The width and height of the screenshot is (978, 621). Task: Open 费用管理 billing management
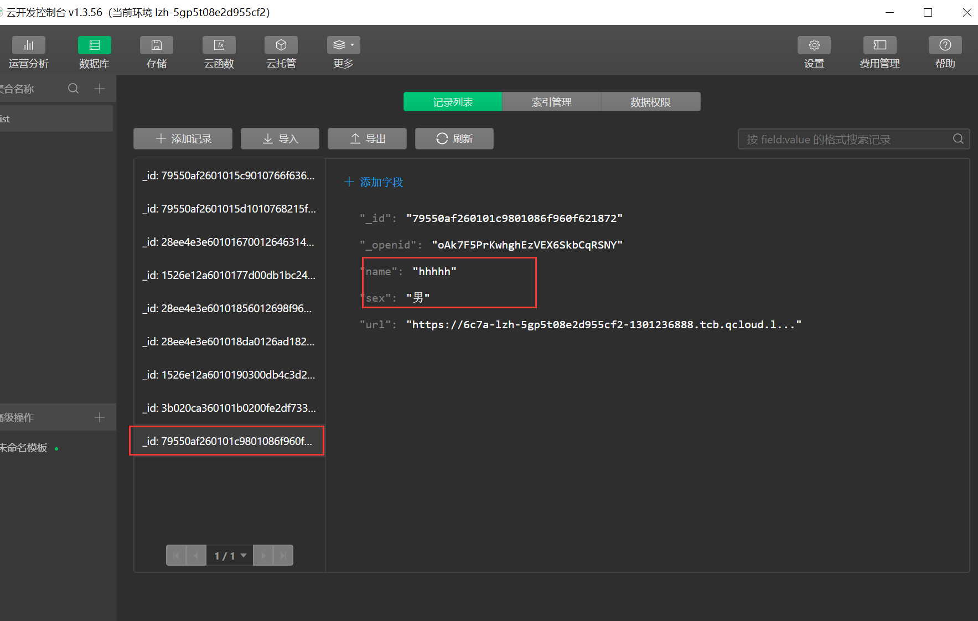879,53
